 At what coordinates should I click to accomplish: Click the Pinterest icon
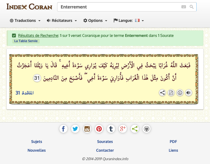(99, 129)
